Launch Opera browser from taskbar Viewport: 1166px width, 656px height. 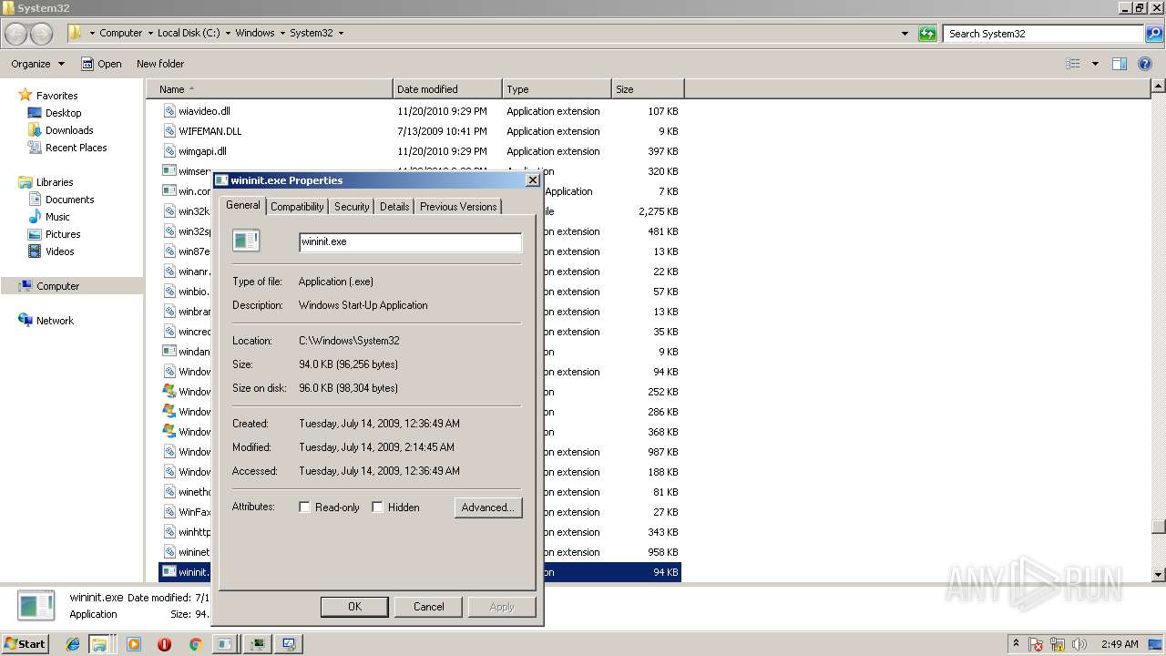pos(164,644)
